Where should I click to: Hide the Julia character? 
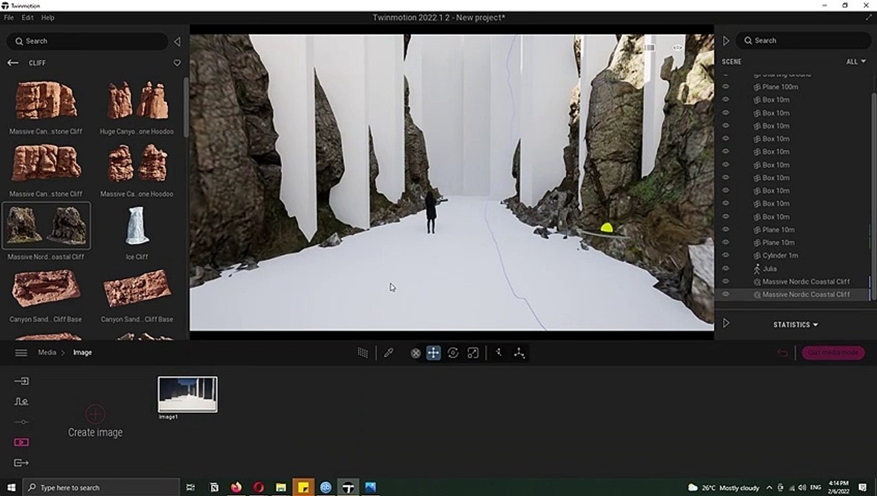(725, 269)
